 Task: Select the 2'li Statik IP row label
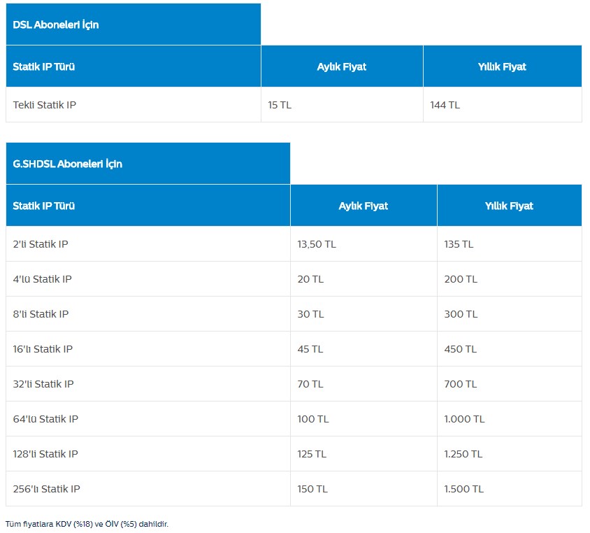coord(41,244)
